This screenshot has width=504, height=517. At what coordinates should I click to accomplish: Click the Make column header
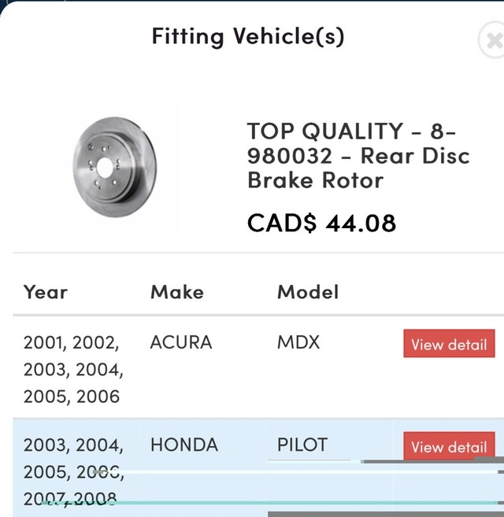pyautogui.click(x=177, y=292)
